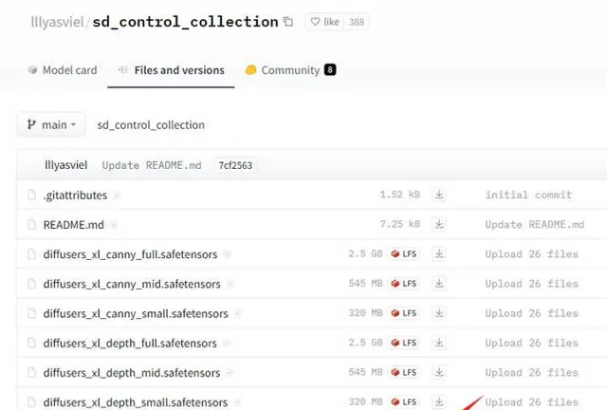Open diffusers_xl_depth_mid.safetensors file
Viewport: 607px width, 410px height.
[x=132, y=373]
